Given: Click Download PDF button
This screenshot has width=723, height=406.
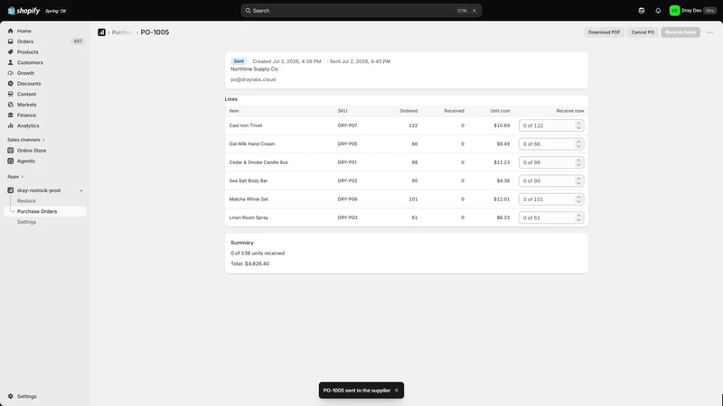Looking at the screenshot, I should click(604, 32).
